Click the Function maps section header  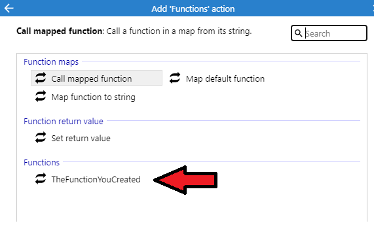[x=51, y=62]
